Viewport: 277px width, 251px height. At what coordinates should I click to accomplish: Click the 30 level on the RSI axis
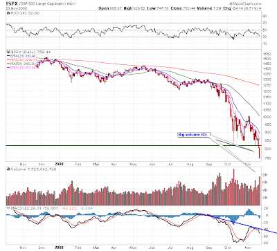click(x=265, y=37)
